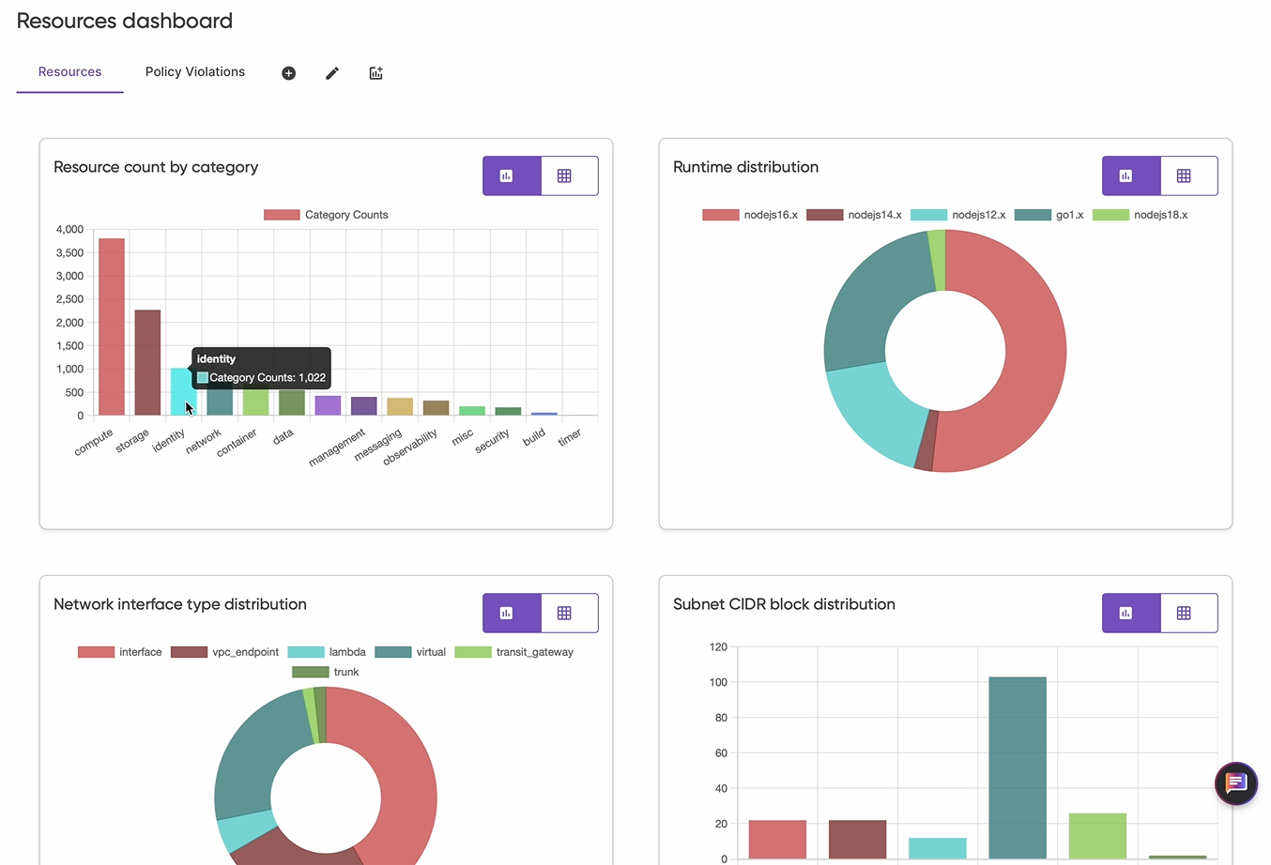
Task: Open the chat support bubble icon
Action: coord(1235,783)
